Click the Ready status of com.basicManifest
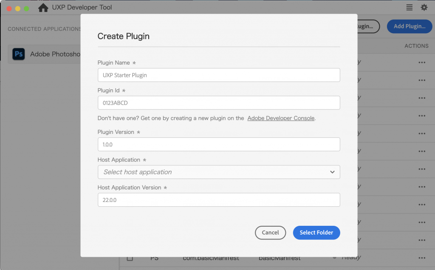 (352, 257)
